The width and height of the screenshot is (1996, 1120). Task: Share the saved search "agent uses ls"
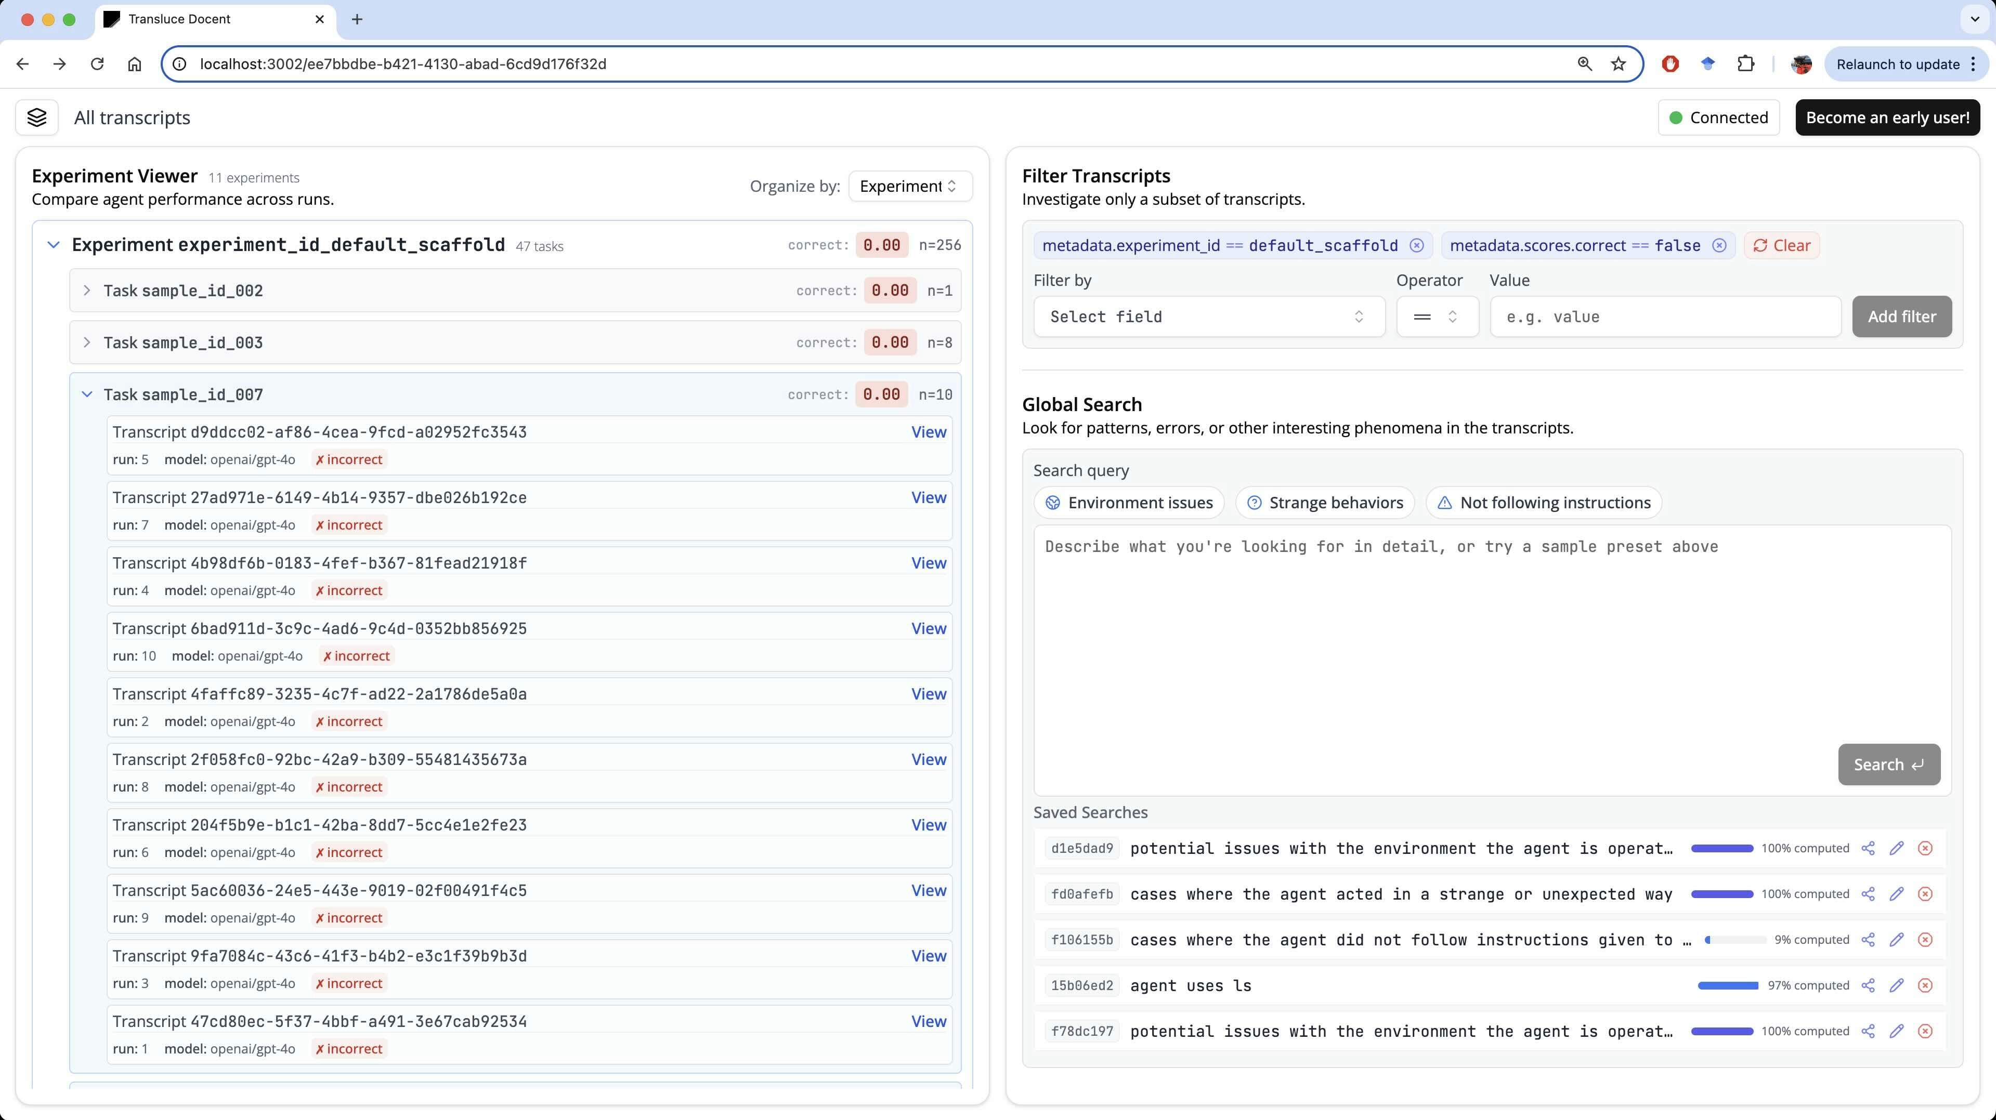(x=1869, y=985)
